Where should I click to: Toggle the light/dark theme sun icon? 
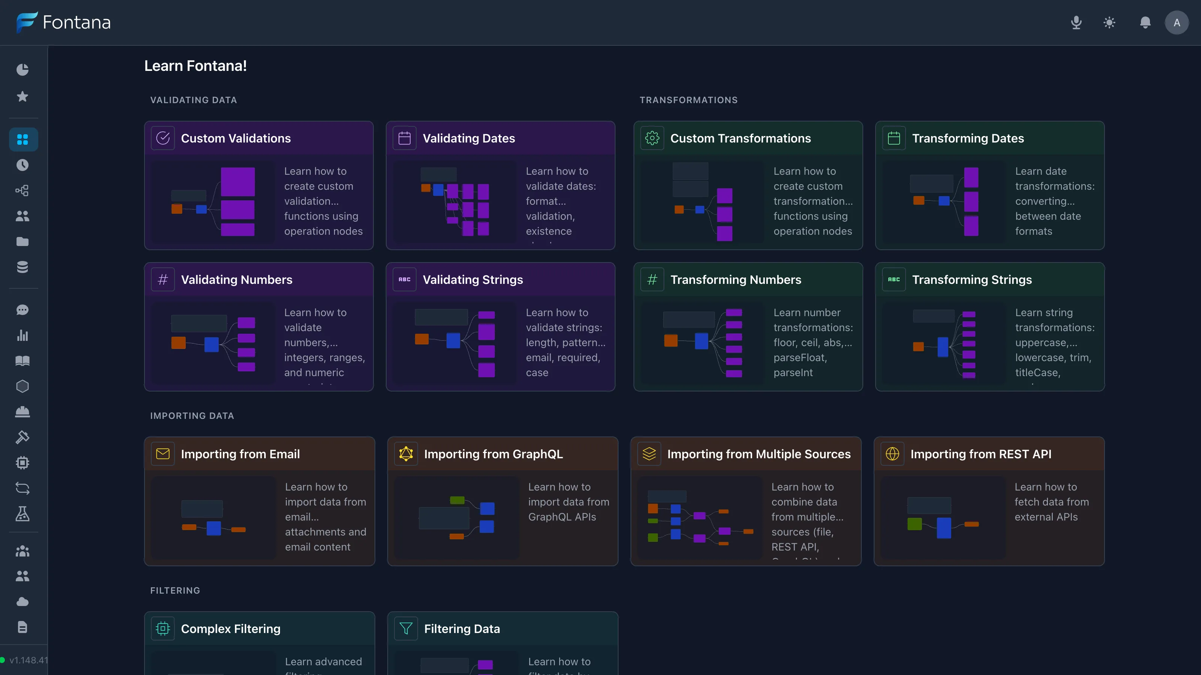pos(1110,22)
